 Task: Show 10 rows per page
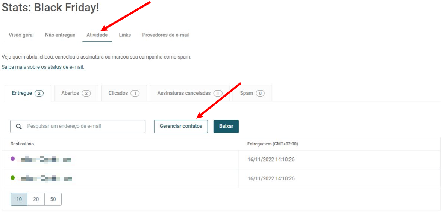coord(19,199)
